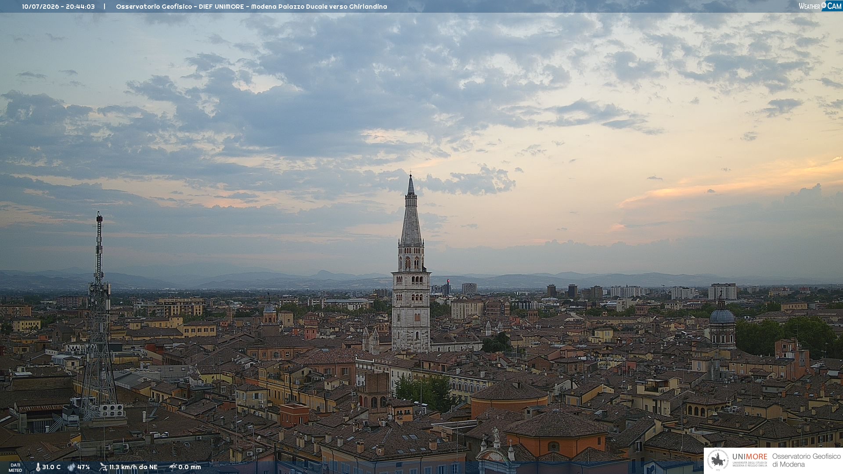Screen dimensions: 843x474
Task: Click the Osservatorio Geofisico camera title text
Action: click(x=252, y=7)
